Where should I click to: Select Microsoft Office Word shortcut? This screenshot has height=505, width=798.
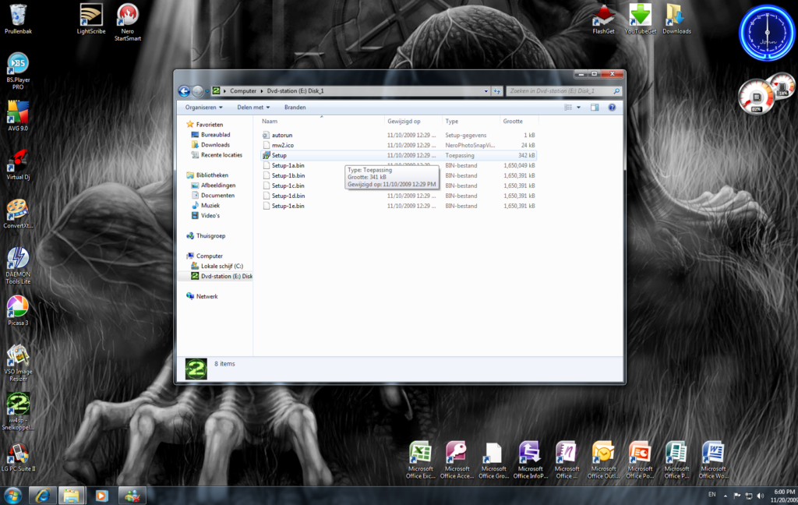tap(714, 461)
